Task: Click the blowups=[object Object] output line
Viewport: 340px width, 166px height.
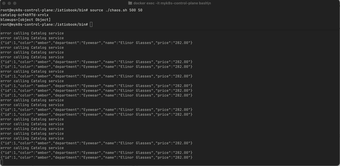Action: (x=26, y=20)
